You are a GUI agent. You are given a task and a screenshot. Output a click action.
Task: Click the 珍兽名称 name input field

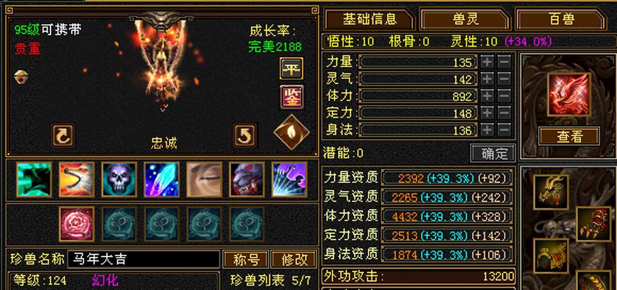144,260
